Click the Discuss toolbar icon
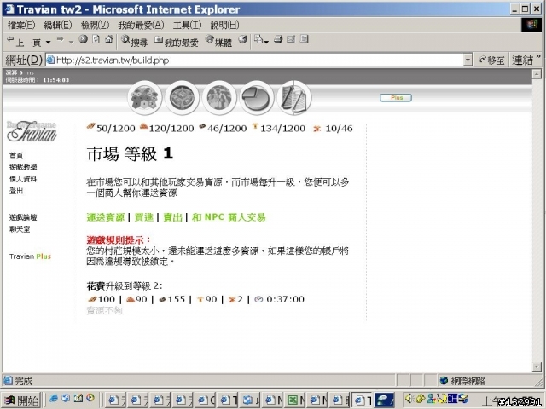546x409 pixels. click(305, 39)
